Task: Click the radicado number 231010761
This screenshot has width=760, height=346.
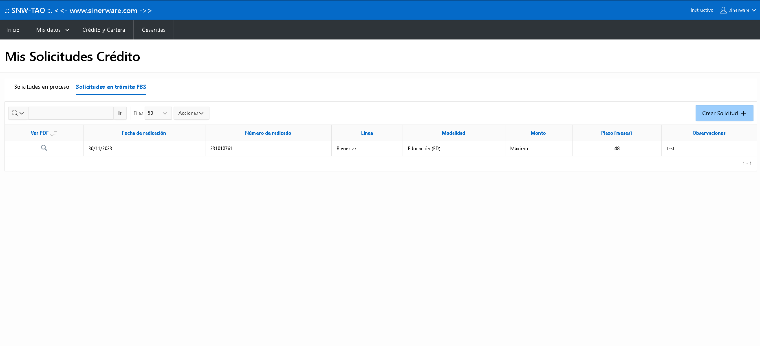Action: 221,149
